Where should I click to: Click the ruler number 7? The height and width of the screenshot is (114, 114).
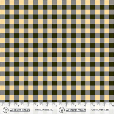[x=66, y=106]
